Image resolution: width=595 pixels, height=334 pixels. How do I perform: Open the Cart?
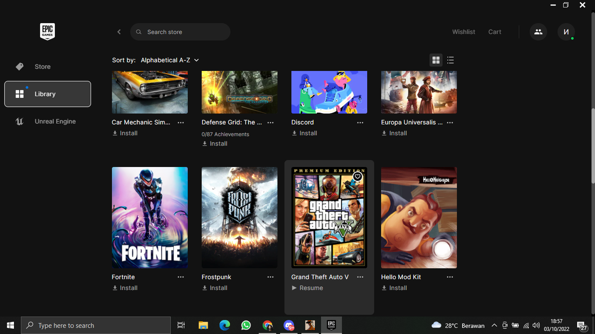pyautogui.click(x=495, y=32)
